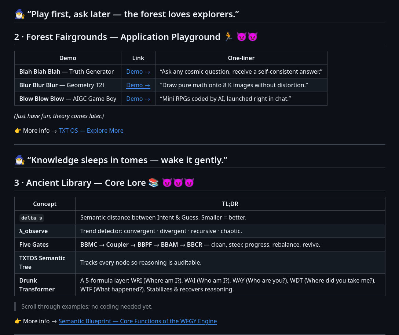Click wizard emoji beside 'Knowledge sleeps in tomes'
The image size is (399, 335).
19,160
